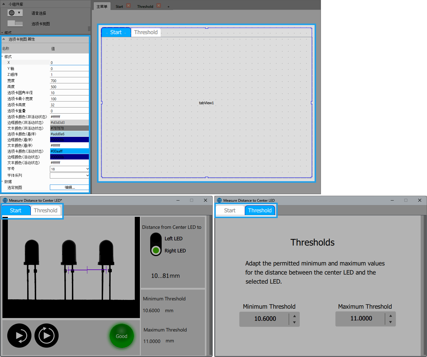
Task: Select the tab view widget icon
Action: coord(15,24)
